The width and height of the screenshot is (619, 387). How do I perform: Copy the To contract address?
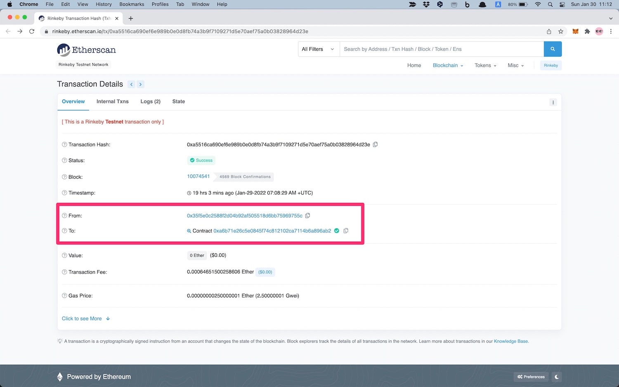346,231
